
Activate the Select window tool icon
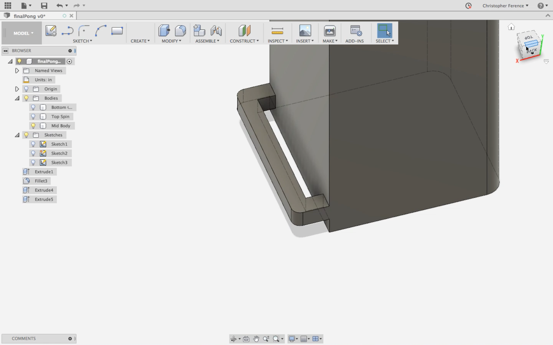384,31
